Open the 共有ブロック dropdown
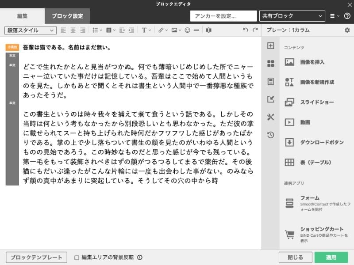This screenshot has width=354, height=265. tap(292, 16)
